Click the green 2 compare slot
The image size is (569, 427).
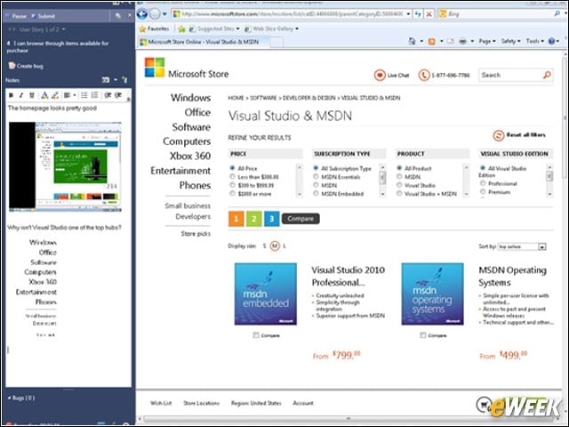tap(254, 219)
